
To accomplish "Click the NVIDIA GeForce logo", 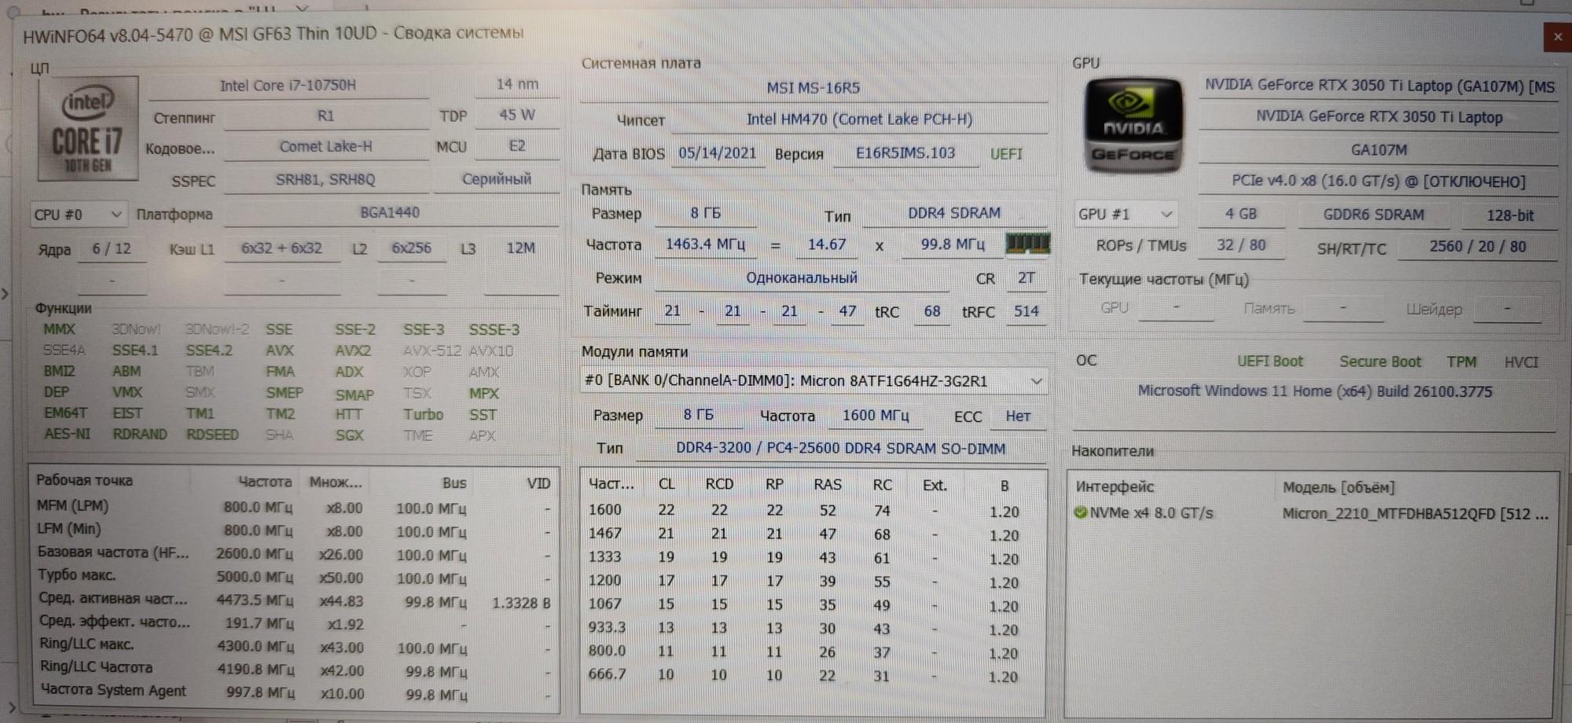I will (1133, 127).
